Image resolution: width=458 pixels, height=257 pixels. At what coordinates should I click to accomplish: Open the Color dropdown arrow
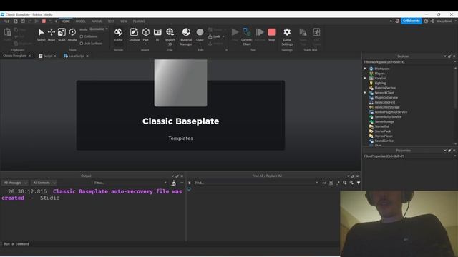coord(200,44)
